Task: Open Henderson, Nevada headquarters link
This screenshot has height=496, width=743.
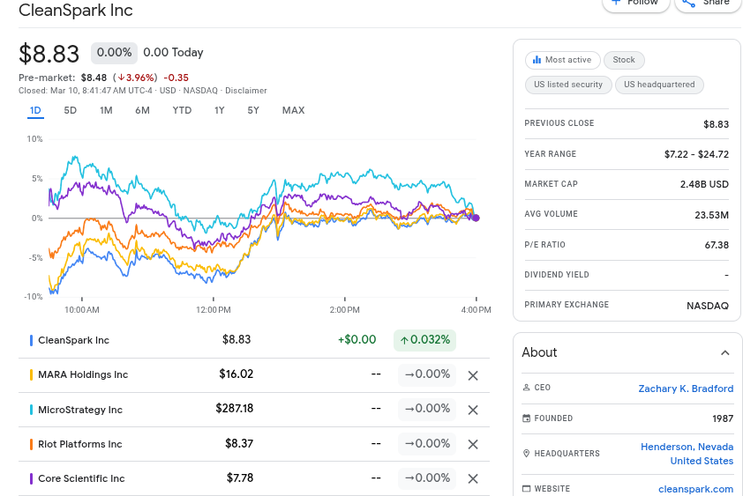Action: tap(687, 454)
